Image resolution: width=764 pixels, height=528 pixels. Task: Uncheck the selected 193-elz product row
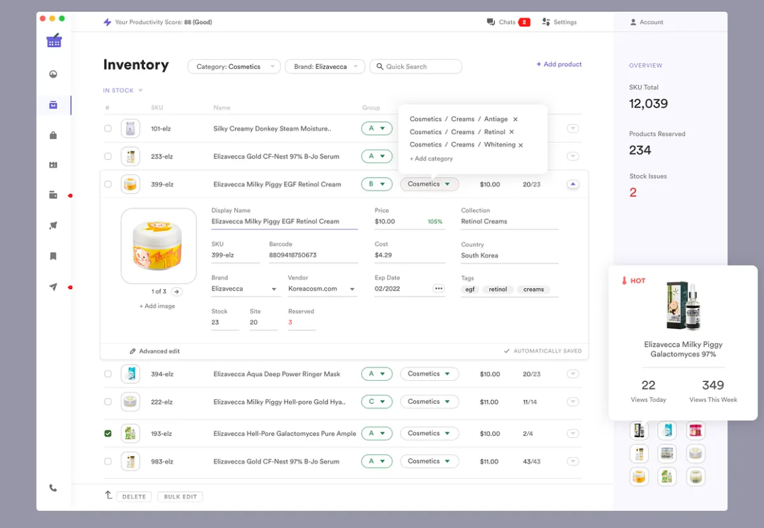click(x=108, y=434)
